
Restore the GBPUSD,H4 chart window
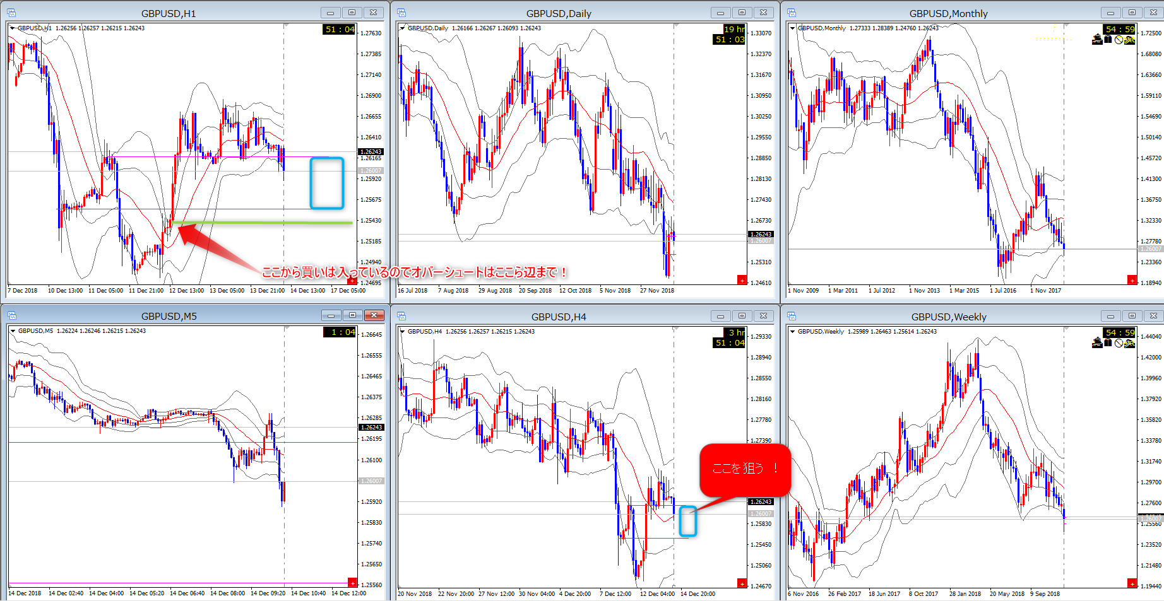pyautogui.click(x=742, y=316)
